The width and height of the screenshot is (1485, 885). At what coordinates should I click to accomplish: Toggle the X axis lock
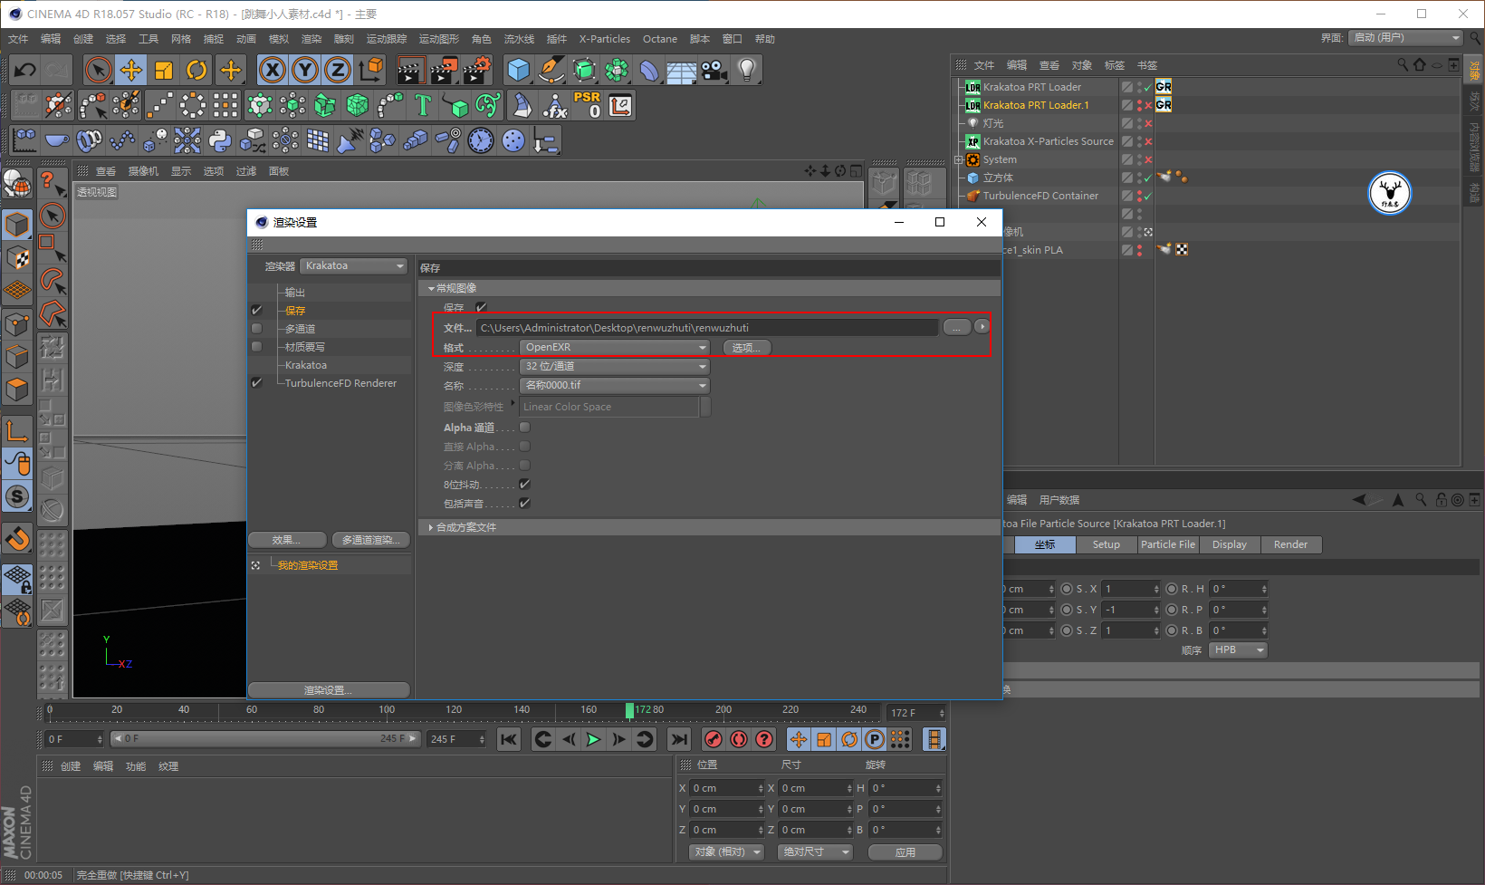(x=273, y=70)
